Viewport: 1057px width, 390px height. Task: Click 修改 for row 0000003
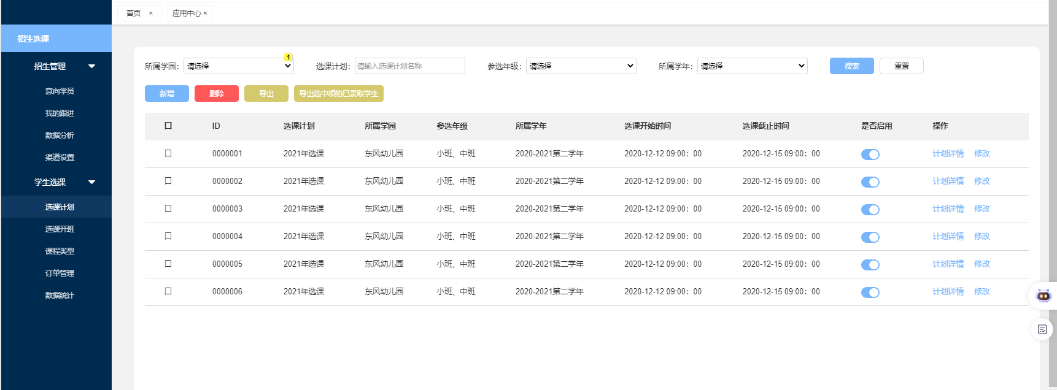(x=982, y=208)
